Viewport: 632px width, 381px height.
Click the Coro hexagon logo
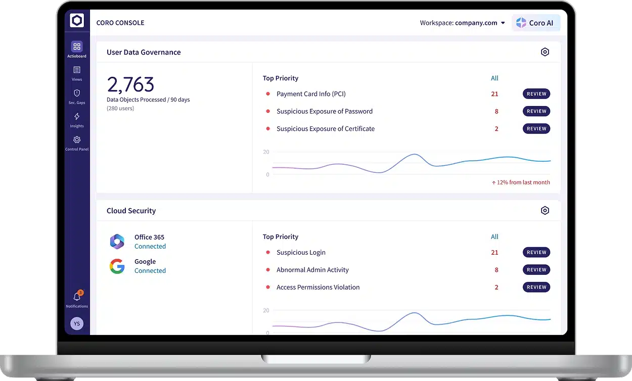coord(77,21)
